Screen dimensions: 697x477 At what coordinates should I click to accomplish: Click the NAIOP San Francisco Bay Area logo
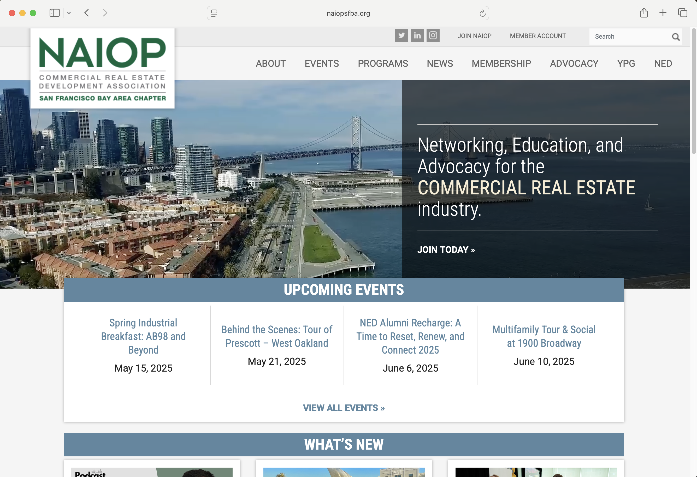[x=103, y=68]
